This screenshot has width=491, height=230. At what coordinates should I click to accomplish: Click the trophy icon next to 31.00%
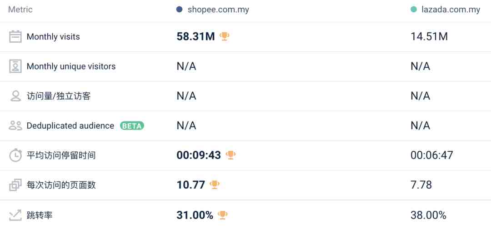[223, 215]
